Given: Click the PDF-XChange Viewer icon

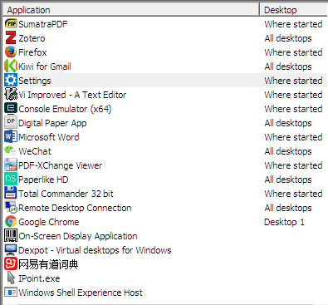Looking at the screenshot, I should tap(11, 165).
